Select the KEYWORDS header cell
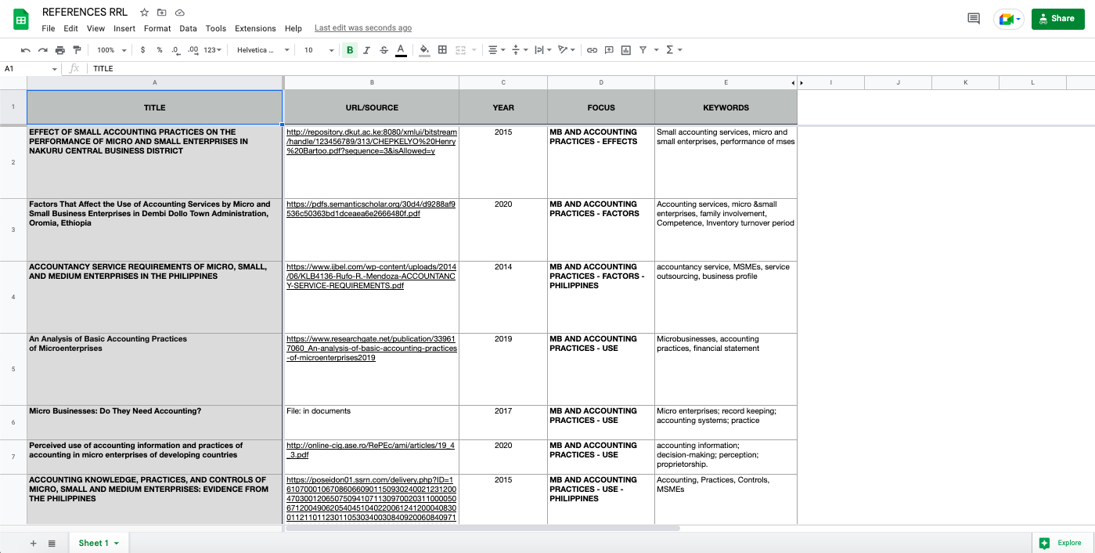Viewport: 1095px width, 553px height. tap(726, 107)
